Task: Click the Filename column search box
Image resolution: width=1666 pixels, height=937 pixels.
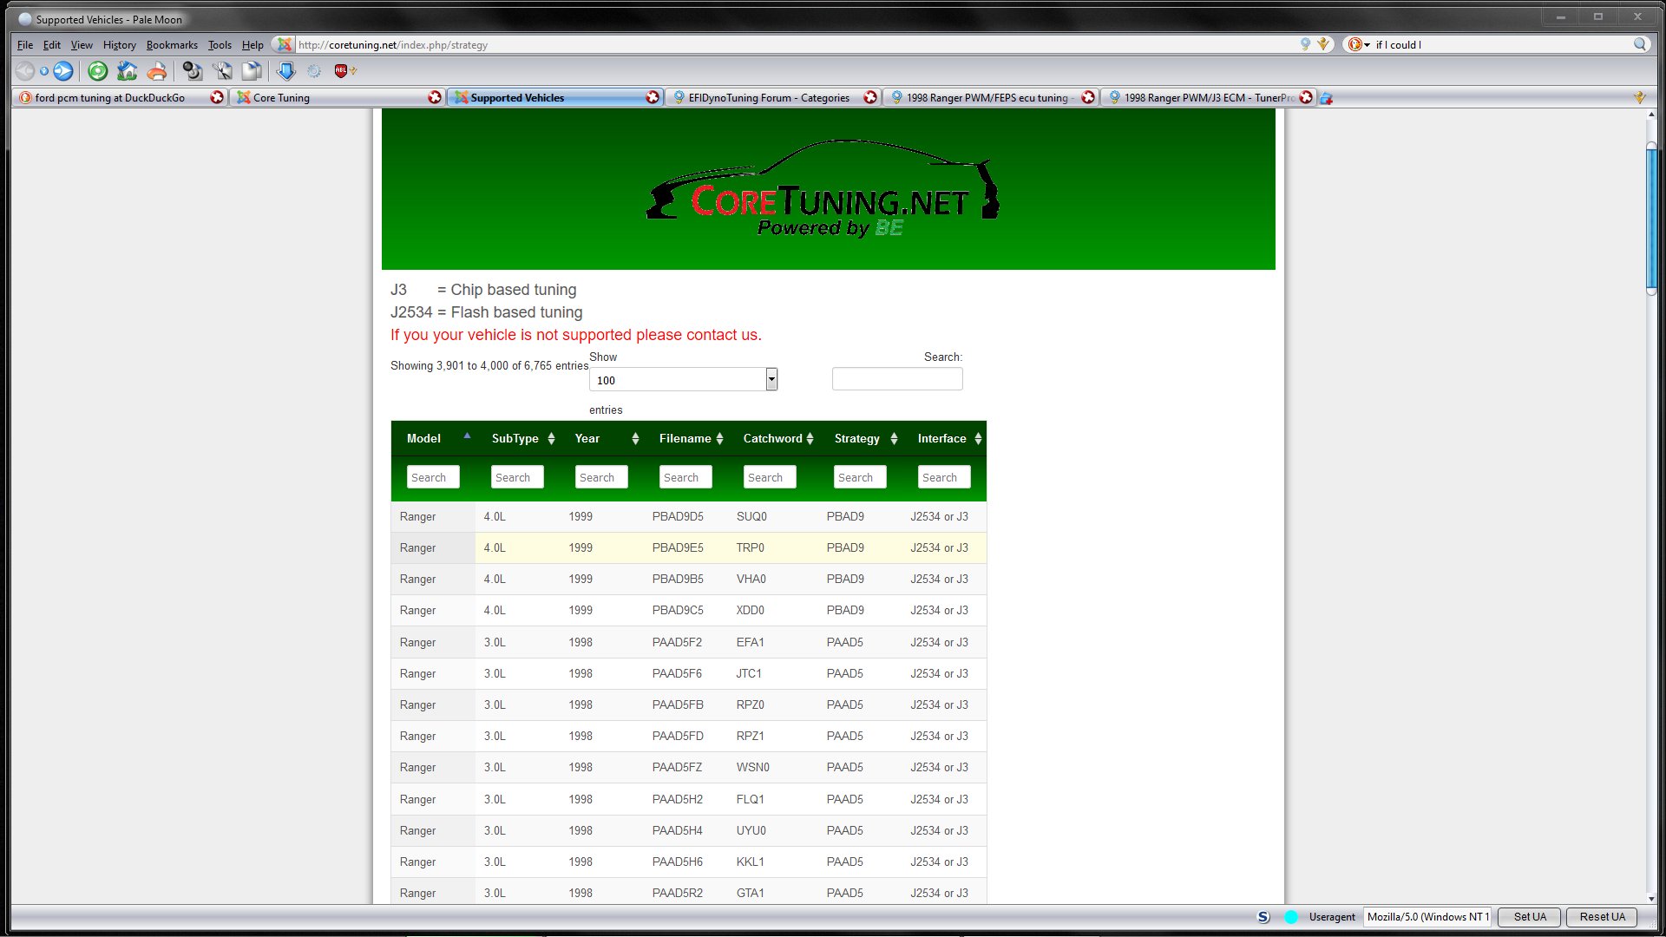Action: tap(685, 477)
